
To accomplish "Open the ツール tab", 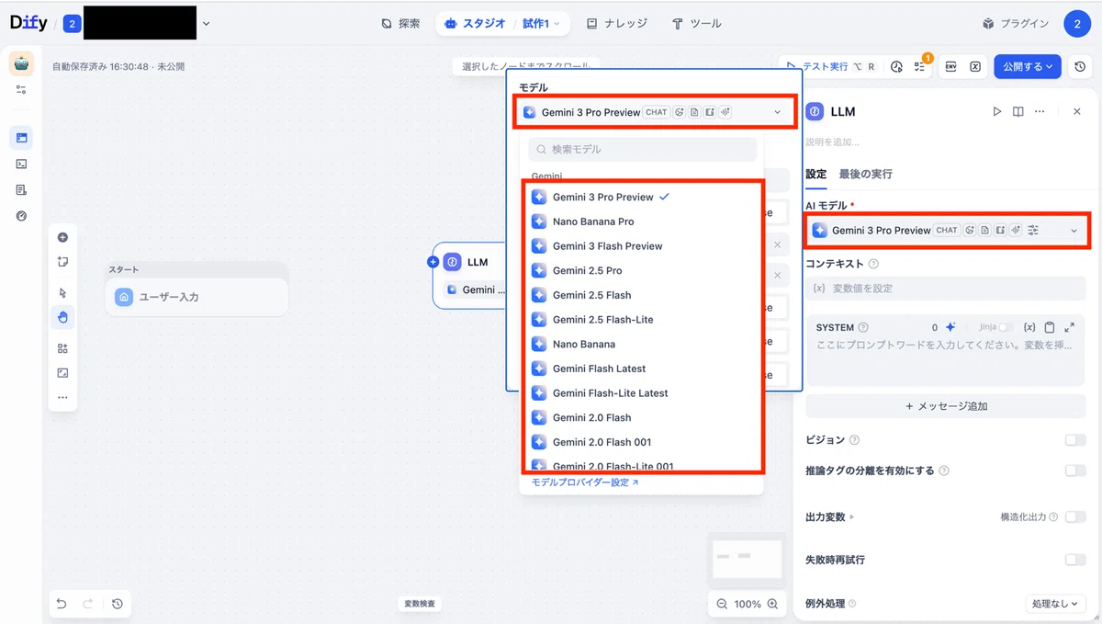I will click(696, 24).
